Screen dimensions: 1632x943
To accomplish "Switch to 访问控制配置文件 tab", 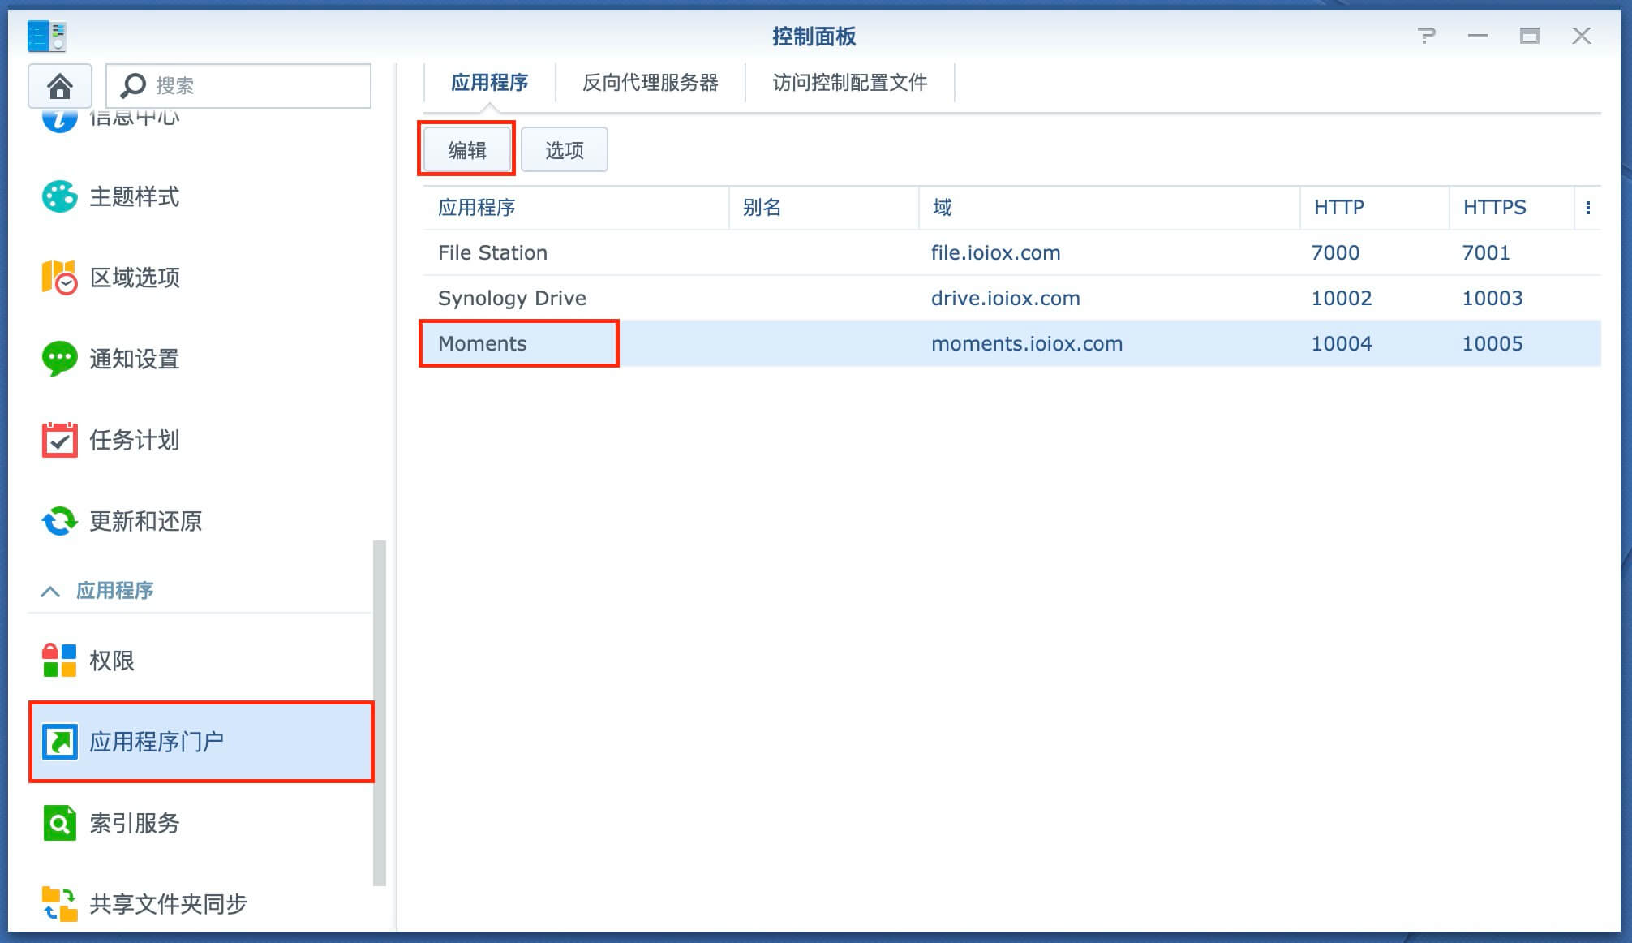I will pos(849,83).
